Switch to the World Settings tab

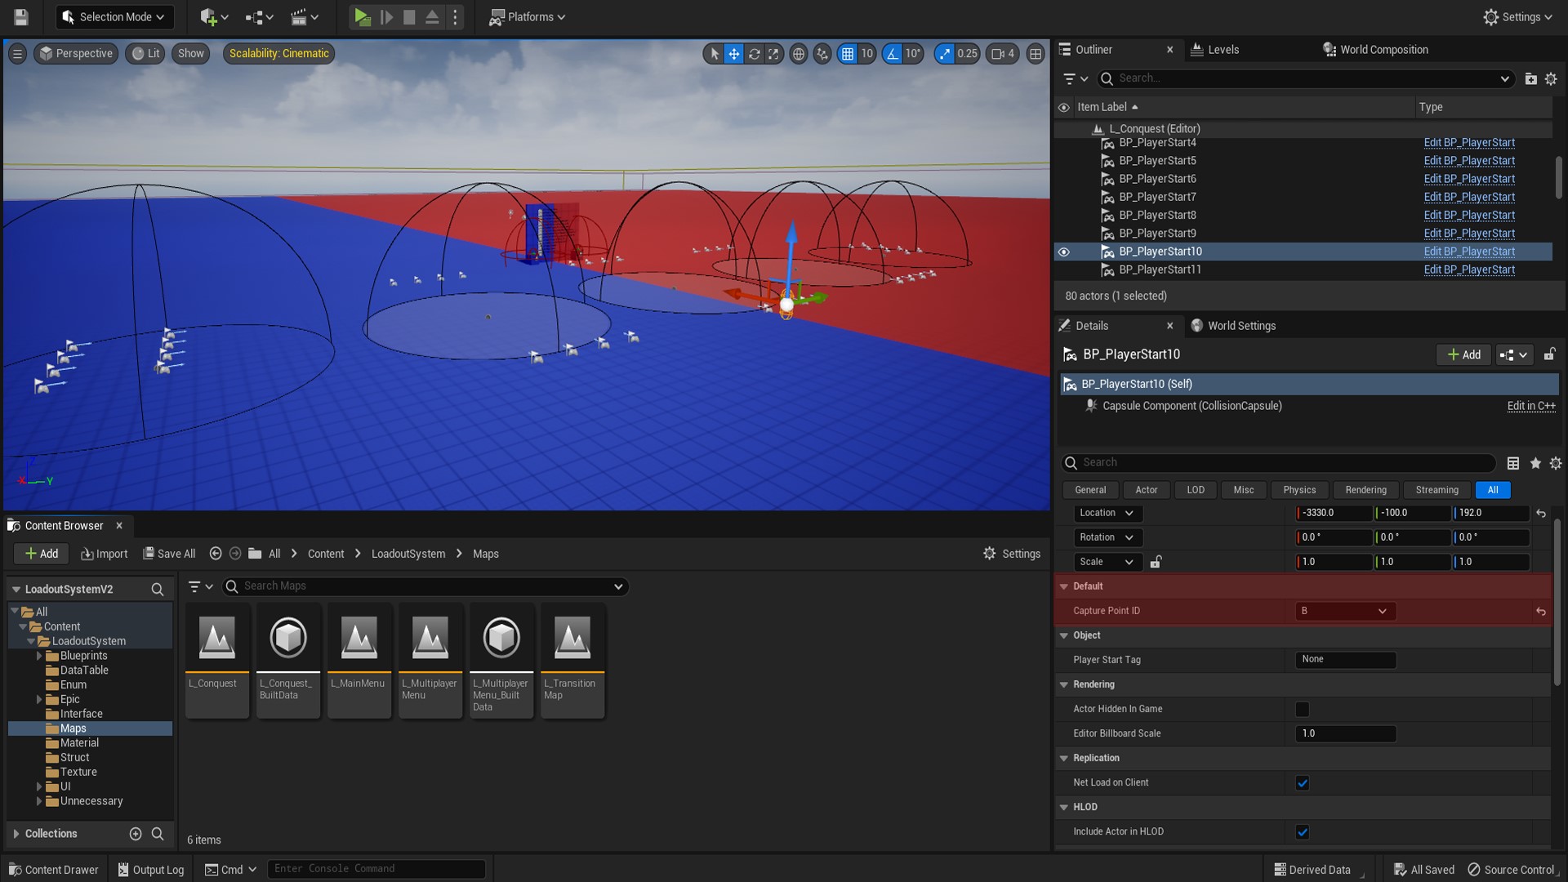pos(1241,326)
